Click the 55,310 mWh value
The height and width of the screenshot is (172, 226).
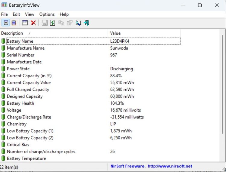coord(122,83)
